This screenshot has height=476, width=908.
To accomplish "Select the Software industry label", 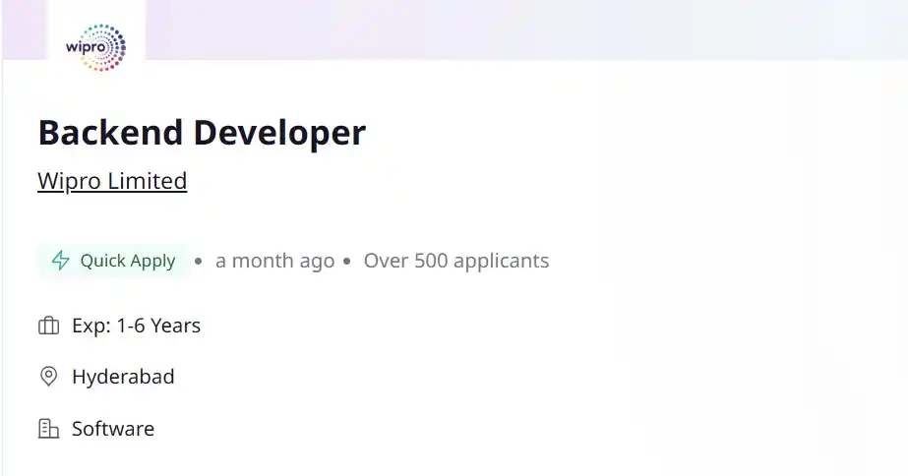I will click(113, 429).
